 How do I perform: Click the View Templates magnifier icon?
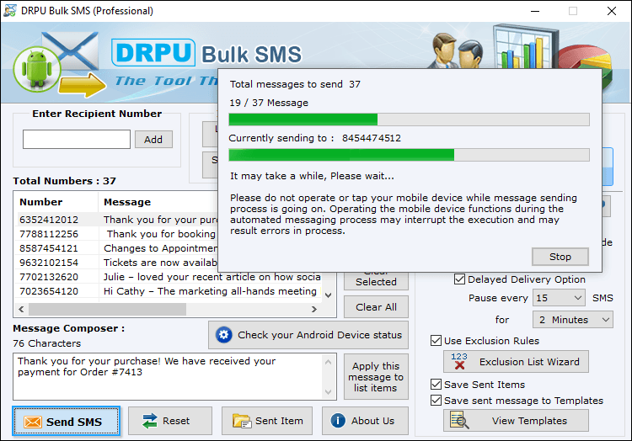tap(459, 421)
